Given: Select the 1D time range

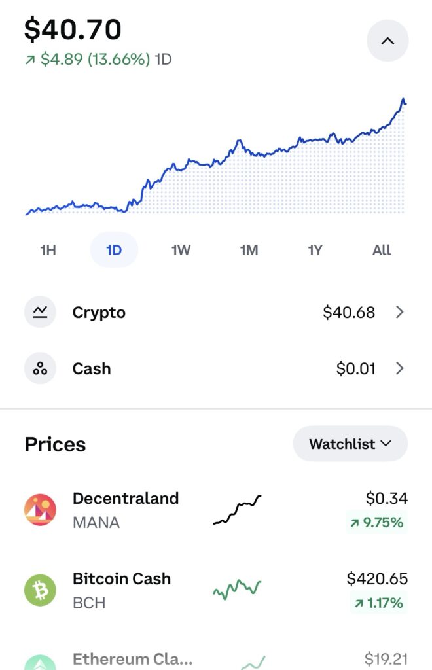Looking at the screenshot, I should [114, 250].
